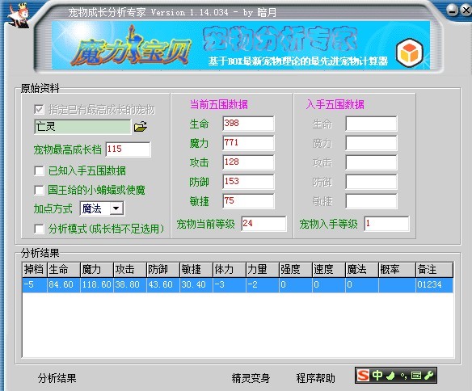
Task: Click the current 防御 field showing 153
Action: (248, 182)
